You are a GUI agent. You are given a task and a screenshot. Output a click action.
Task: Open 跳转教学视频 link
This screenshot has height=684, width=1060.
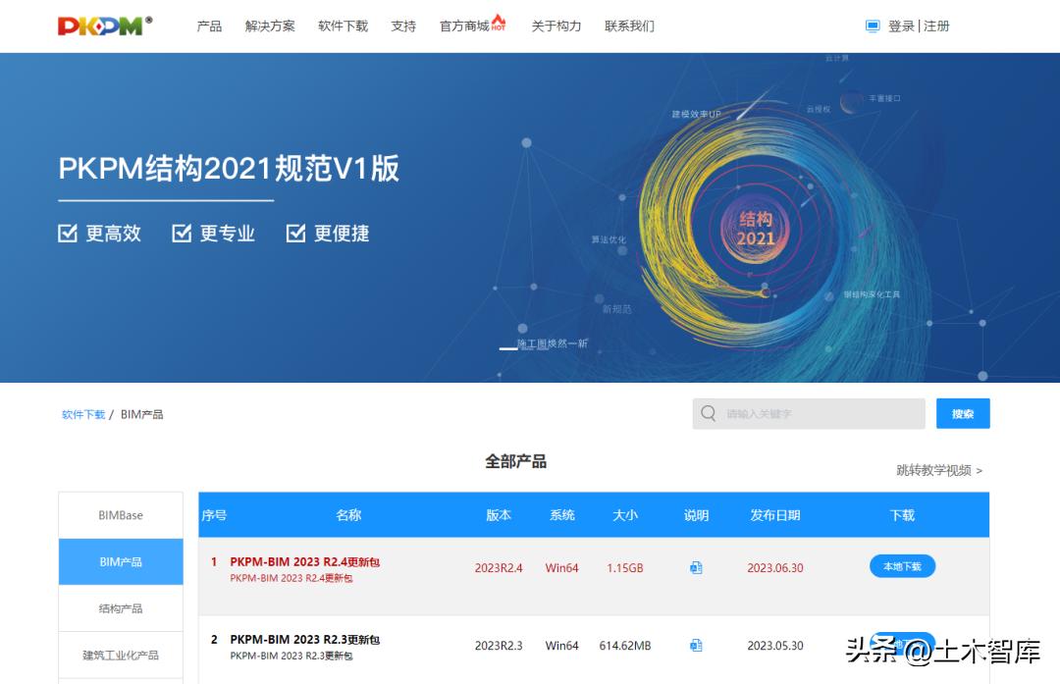pyautogui.click(x=939, y=470)
